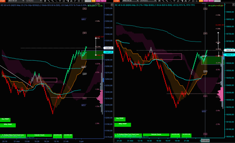235x143 pixels.
Task: Click dimmed Zoom Out magnifier in MNQ chart
Action: 170,1
